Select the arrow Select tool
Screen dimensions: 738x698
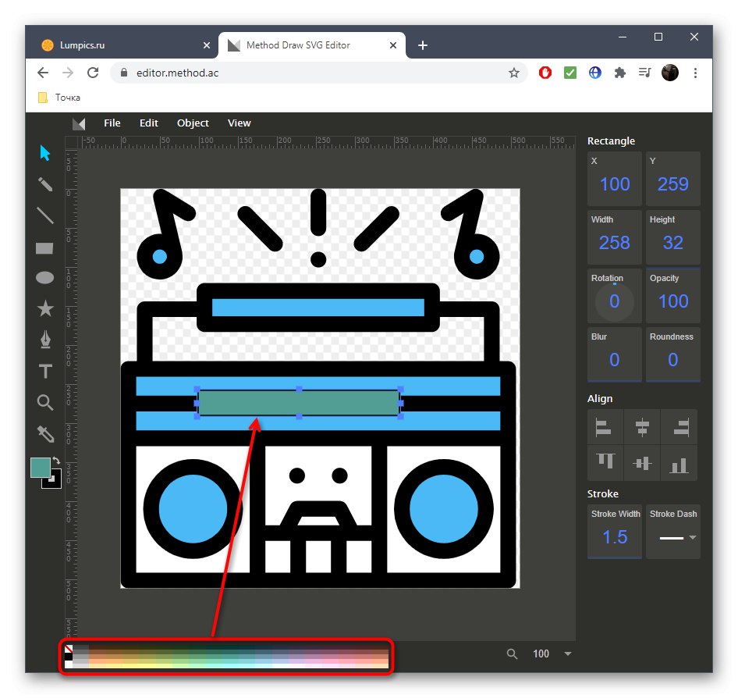coord(45,153)
